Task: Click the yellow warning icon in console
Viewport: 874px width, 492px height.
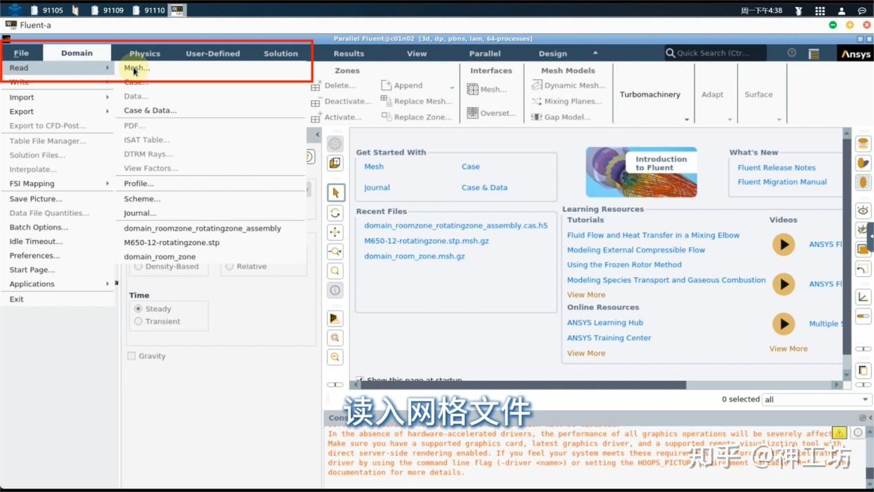Action: pos(839,432)
